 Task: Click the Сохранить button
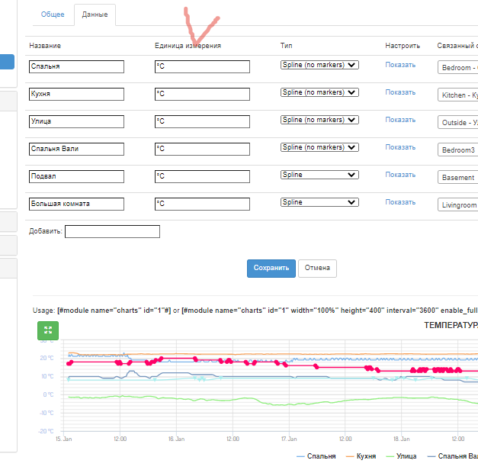coord(271,269)
